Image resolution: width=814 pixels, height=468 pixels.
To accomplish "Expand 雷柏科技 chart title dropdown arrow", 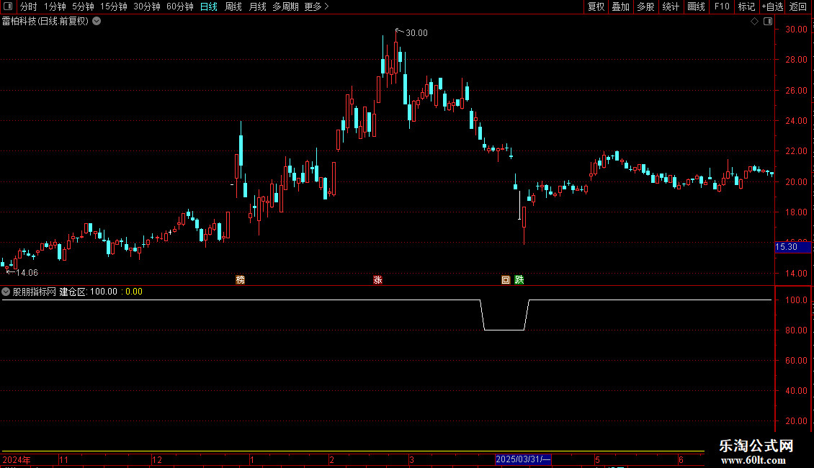I will (97, 22).
